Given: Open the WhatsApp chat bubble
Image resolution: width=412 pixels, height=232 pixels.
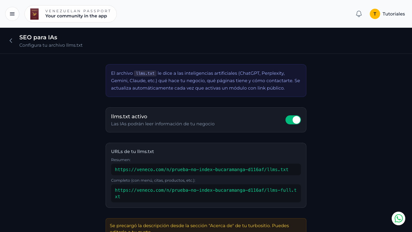Looking at the screenshot, I should point(398,218).
